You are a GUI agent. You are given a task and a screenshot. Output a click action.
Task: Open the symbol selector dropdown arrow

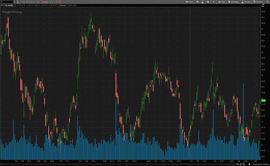(x=15, y=2)
